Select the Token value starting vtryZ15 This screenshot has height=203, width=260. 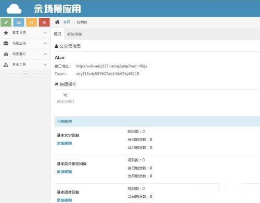coord(108,74)
